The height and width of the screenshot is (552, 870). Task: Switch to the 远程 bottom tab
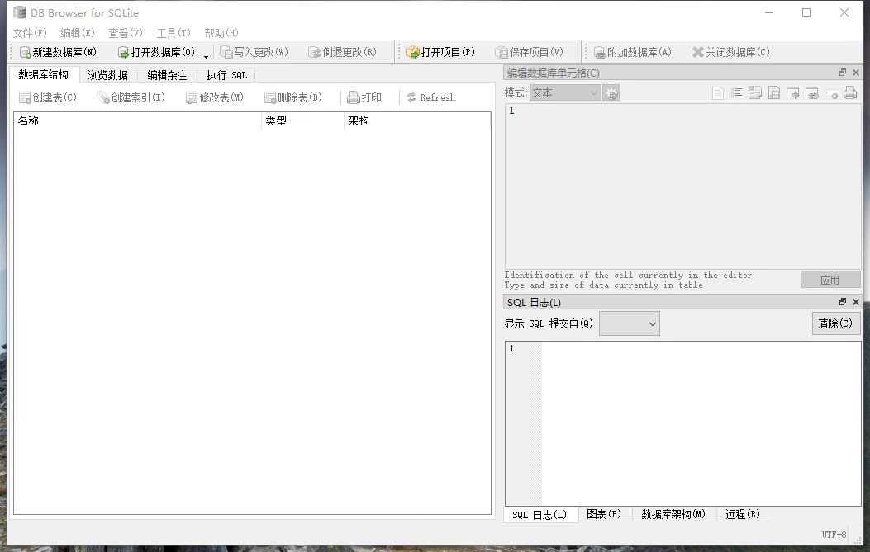click(743, 514)
